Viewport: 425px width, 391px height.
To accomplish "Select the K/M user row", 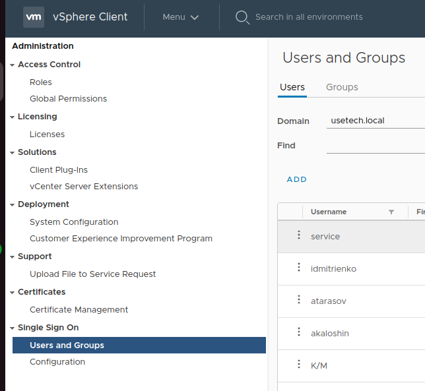I will click(x=351, y=366).
